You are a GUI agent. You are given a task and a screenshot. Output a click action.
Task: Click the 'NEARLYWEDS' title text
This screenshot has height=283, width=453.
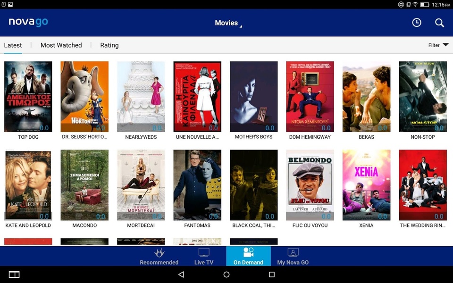pyautogui.click(x=141, y=137)
